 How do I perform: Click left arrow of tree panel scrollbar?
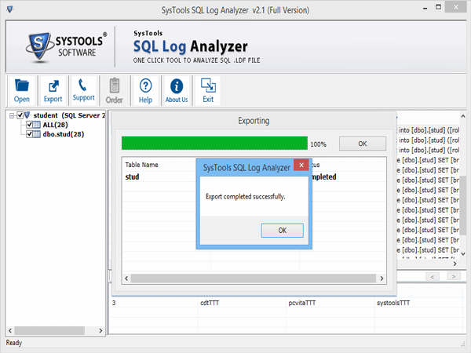click(x=10, y=330)
